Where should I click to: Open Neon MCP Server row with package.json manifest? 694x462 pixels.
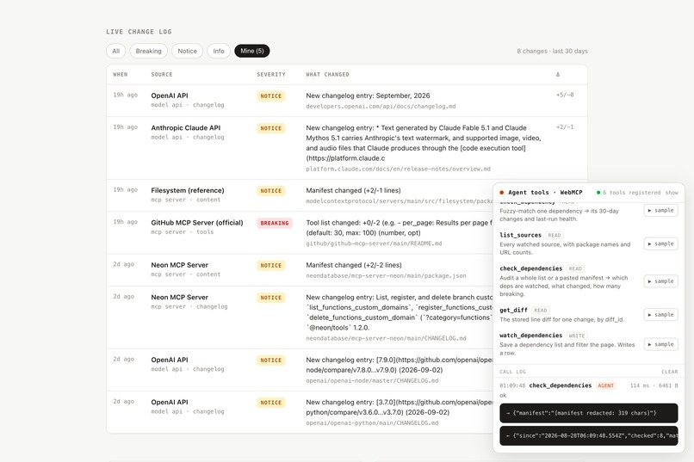(300, 269)
